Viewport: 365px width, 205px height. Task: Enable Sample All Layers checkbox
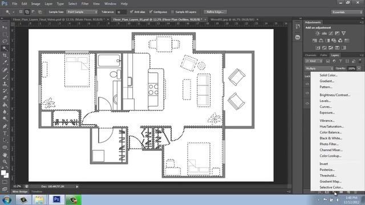pos(172,12)
